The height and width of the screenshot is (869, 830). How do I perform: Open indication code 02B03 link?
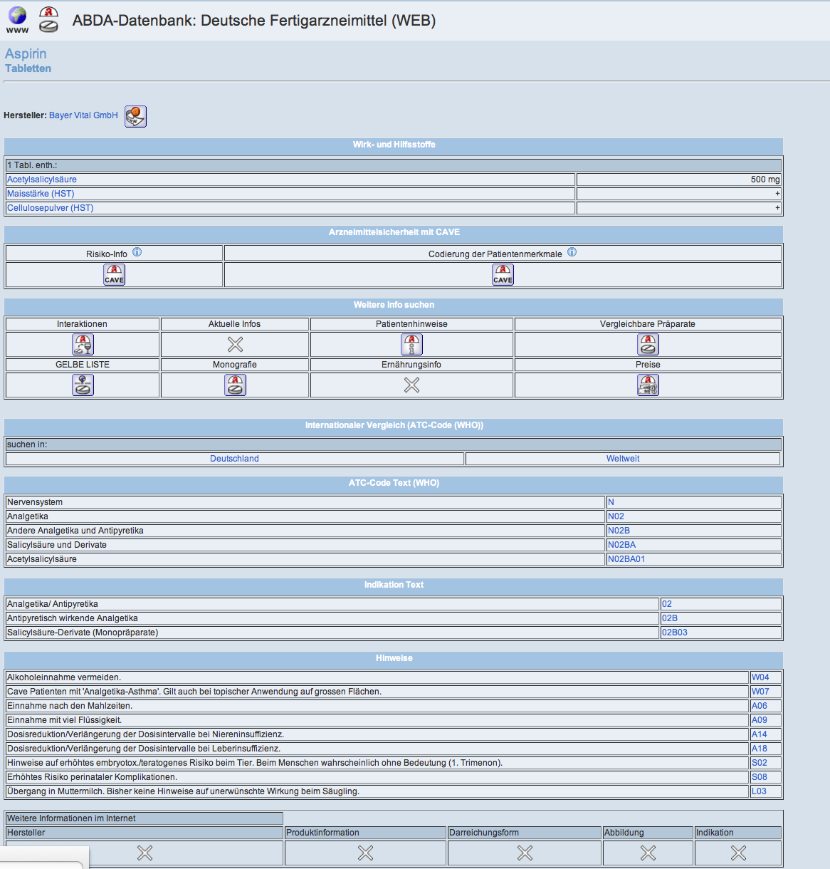tap(675, 633)
